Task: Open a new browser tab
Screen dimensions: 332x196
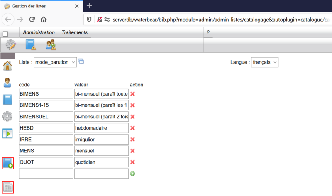Action: [89, 6]
